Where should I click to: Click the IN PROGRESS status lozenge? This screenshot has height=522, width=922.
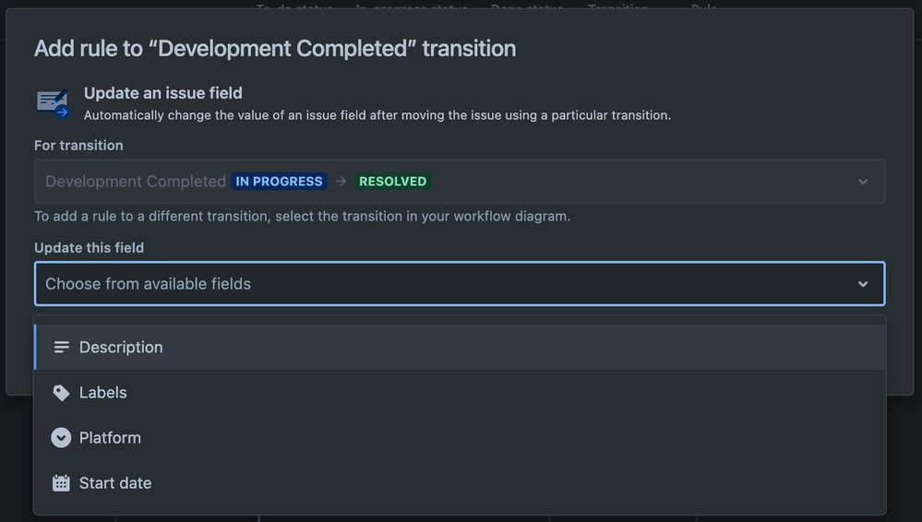coord(280,182)
